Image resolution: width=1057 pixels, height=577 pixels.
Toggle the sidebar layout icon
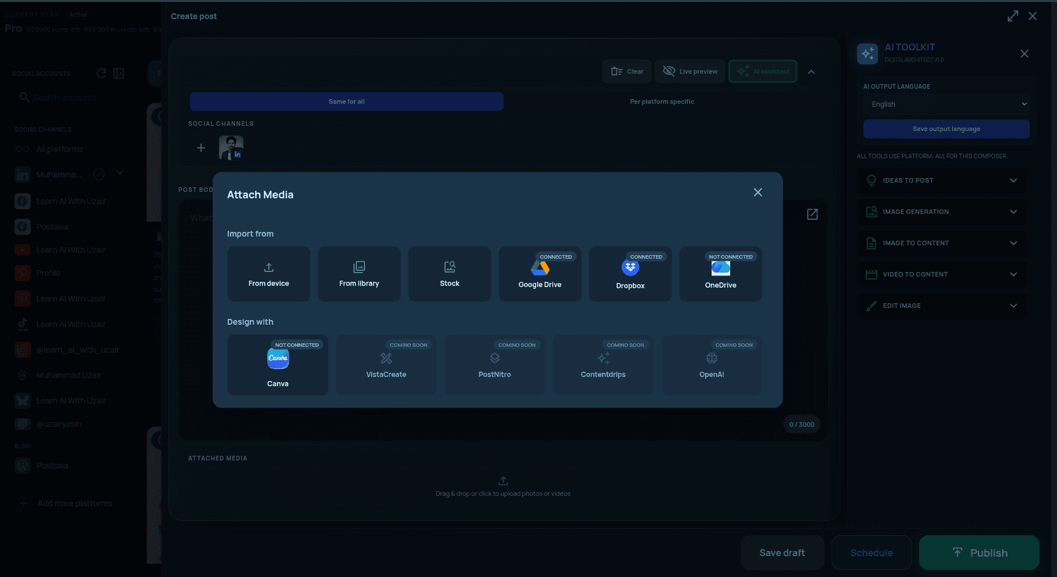tap(119, 73)
